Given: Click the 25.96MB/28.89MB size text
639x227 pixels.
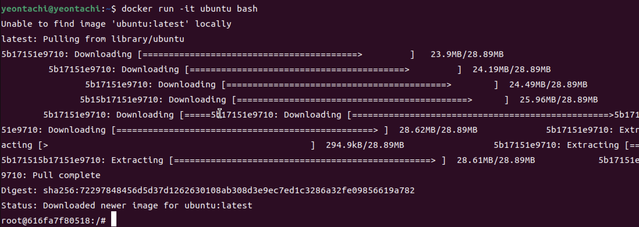Looking at the screenshot, I should pos(559,100).
